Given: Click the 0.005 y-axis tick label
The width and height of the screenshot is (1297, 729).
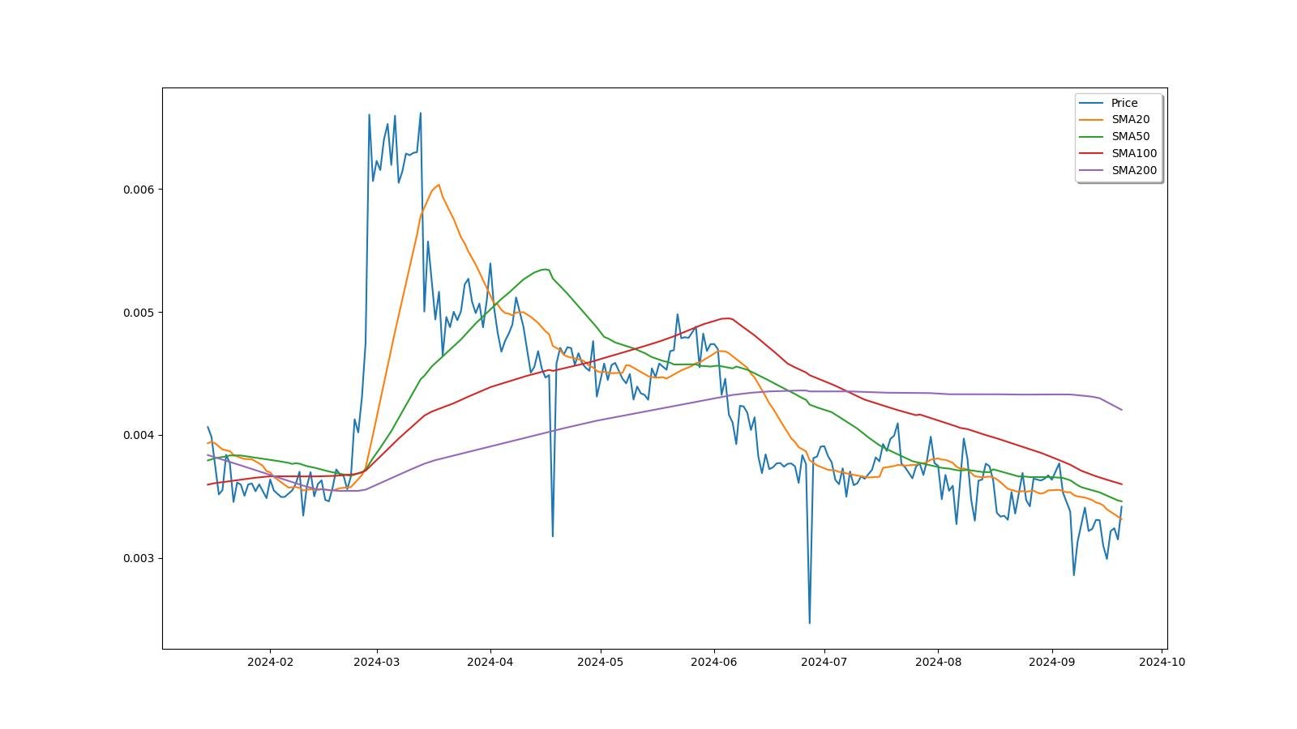Looking at the screenshot, I should [x=138, y=313].
